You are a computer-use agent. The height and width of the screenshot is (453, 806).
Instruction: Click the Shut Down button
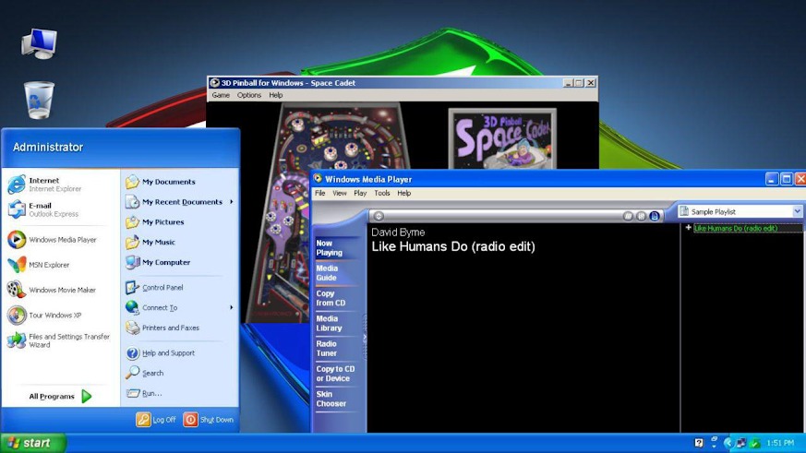(x=209, y=420)
